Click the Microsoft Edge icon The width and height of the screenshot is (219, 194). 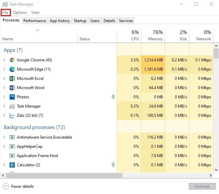point(12,69)
